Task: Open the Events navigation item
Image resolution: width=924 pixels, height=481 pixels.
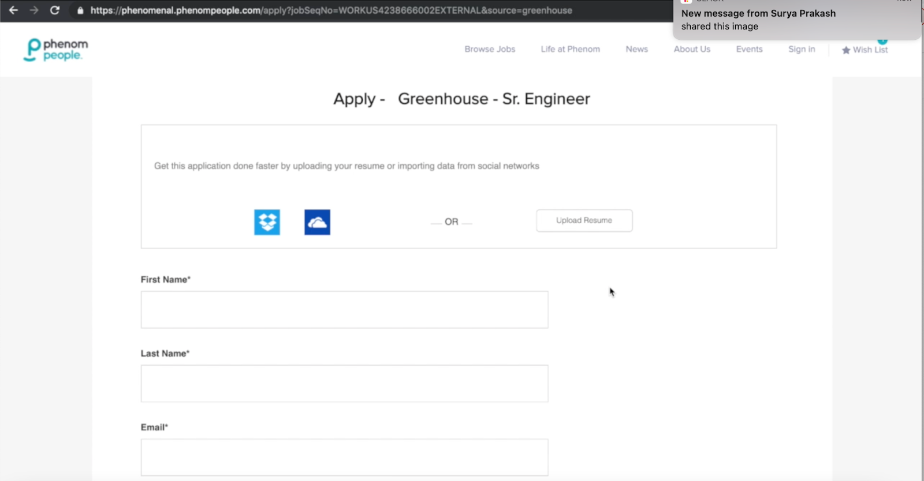Action: [749, 49]
